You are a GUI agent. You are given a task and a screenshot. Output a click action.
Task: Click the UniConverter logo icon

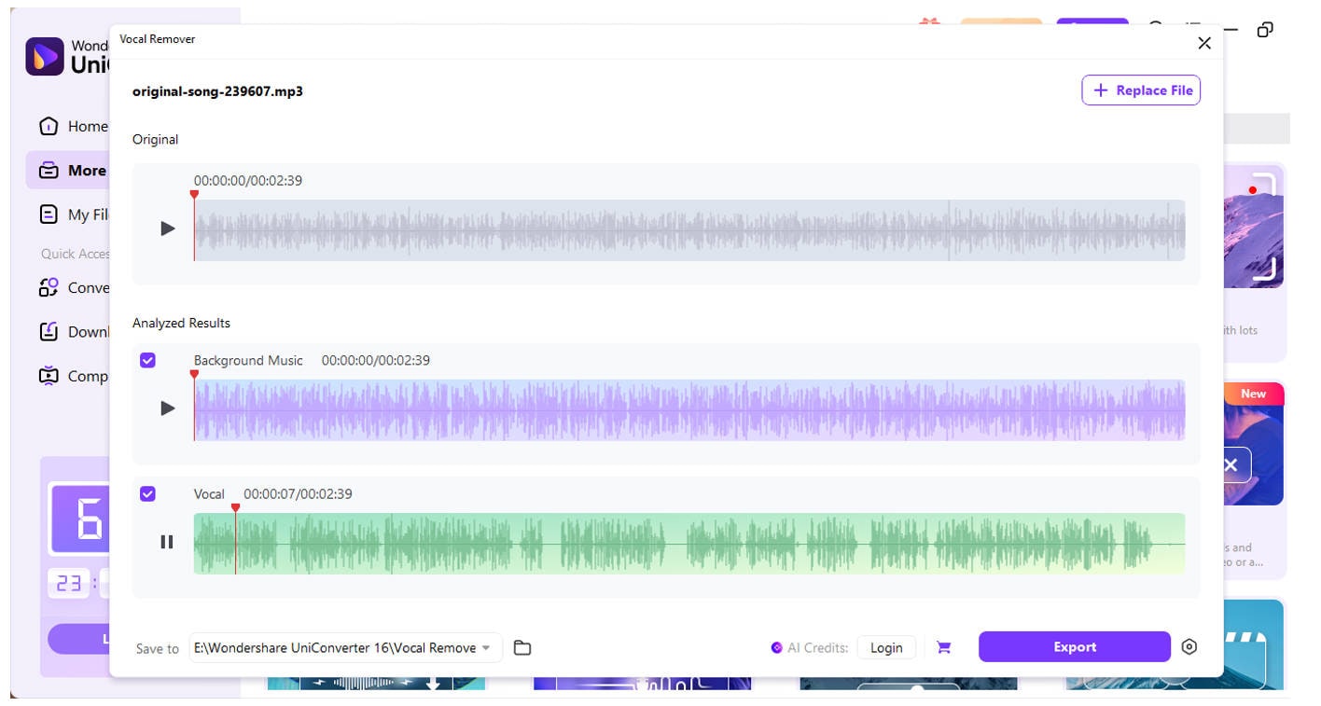(x=45, y=57)
